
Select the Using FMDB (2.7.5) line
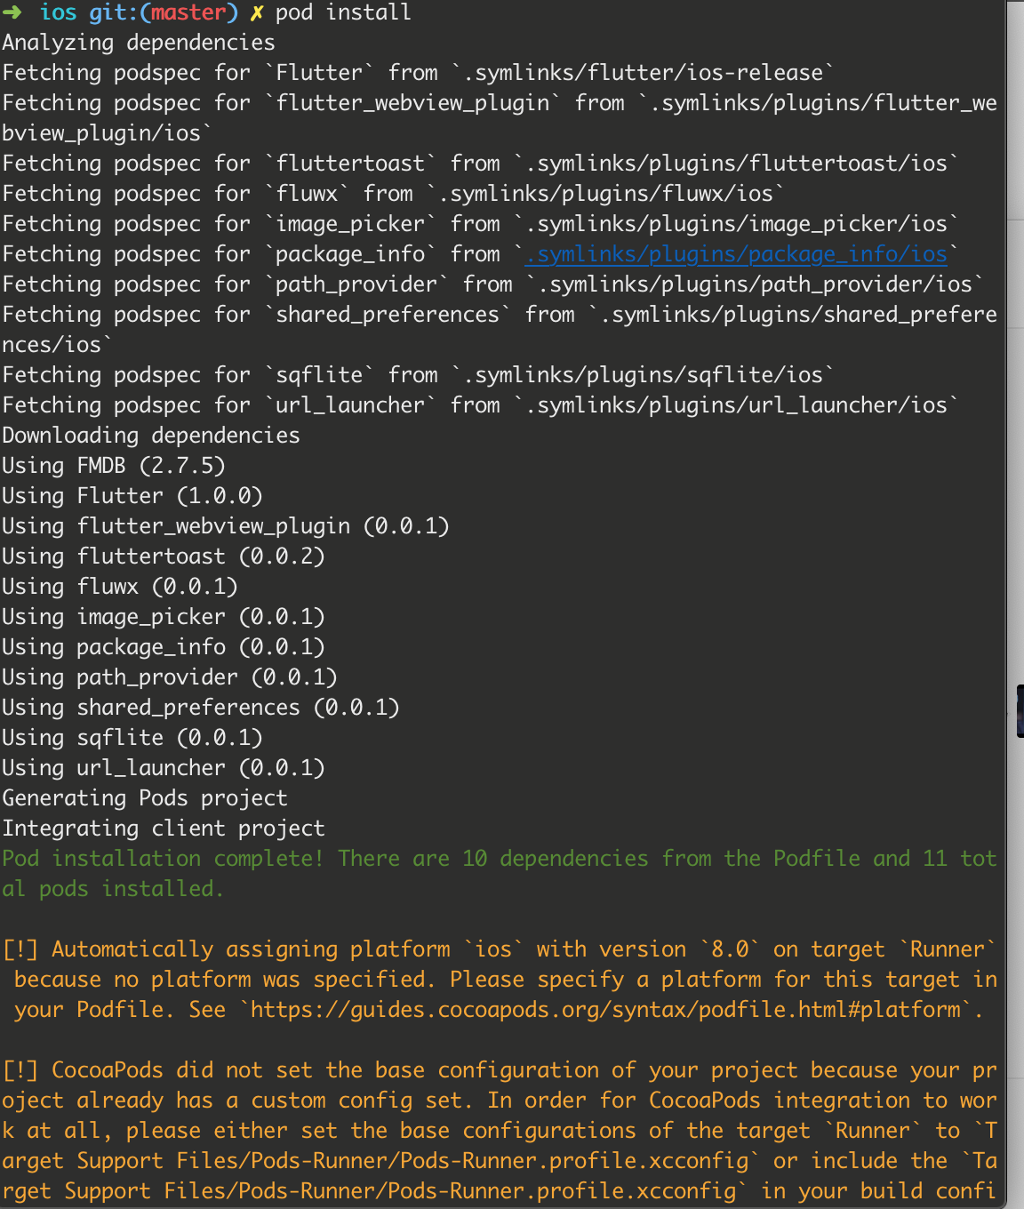pyautogui.click(x=112, y=465)
